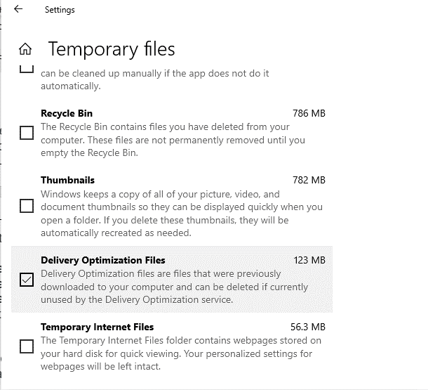Click the 786 MB size label

point(309,113)
